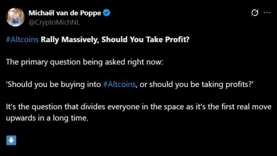The width and height of the screenshot is (277, 156).
Task: Open the Grok slashed-circle icon
Action: click(x=255, y=13)
